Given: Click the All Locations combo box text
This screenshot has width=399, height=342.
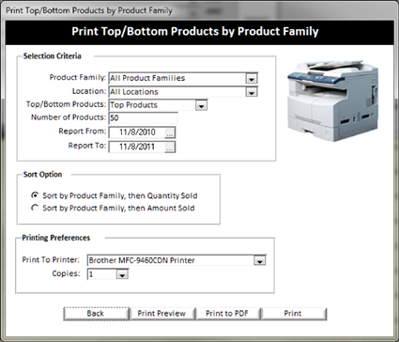Looking at the screenshot, I should (x=134, y=92).
